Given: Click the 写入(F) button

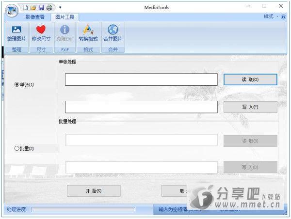Looking at the screenshot, I should pyautogui.click(x=250, y=107).
